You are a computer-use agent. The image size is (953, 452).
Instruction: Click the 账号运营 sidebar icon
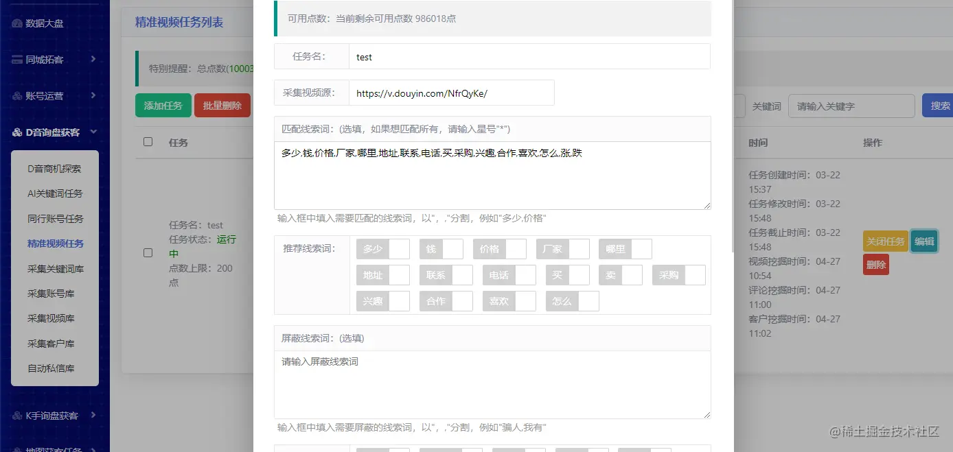(17, 96)
